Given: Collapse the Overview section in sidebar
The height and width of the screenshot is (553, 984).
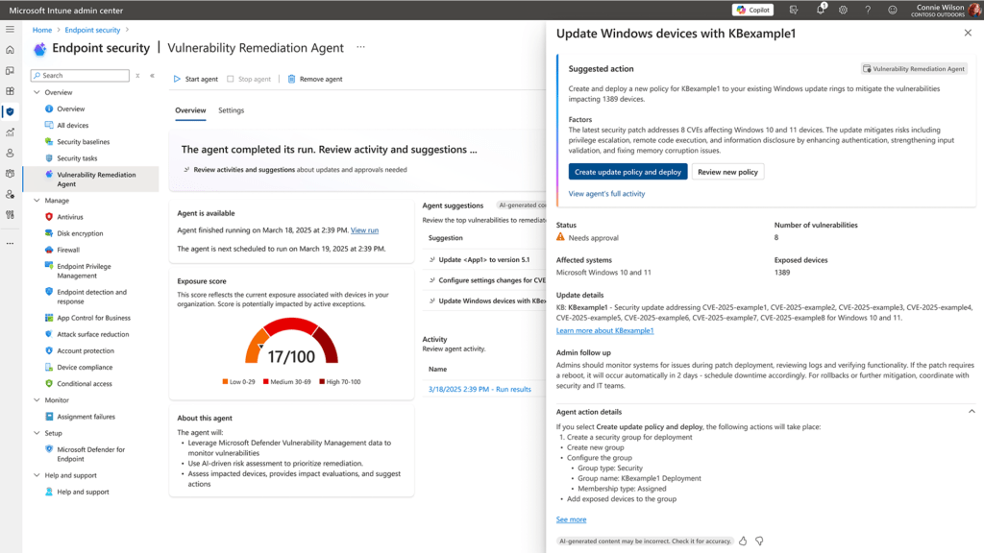Looking at the screenshot, I should coord(37,93).
